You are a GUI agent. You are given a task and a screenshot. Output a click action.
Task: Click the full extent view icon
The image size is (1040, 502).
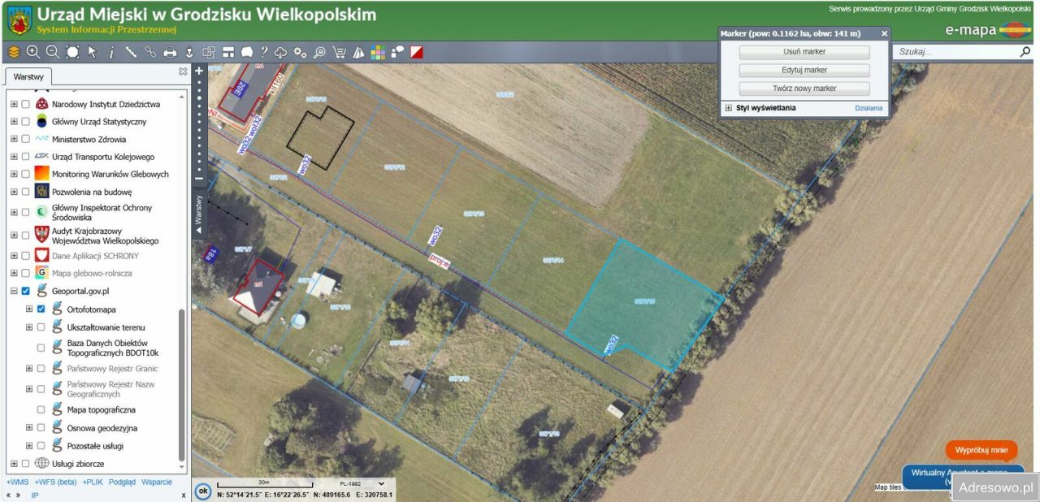pyautogui.click(x=72, y=52)
